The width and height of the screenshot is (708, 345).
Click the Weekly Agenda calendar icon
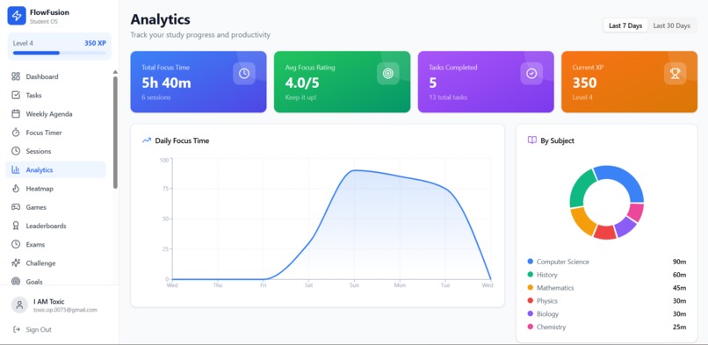tap(16, 113)
